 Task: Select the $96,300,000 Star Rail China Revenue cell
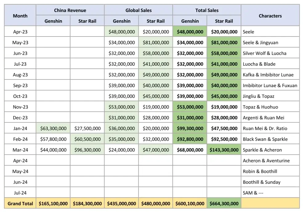click(87, 150)
